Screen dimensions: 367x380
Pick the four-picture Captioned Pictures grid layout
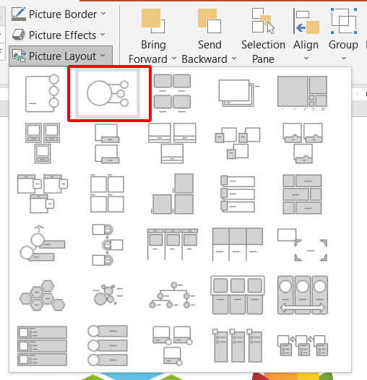173,93
